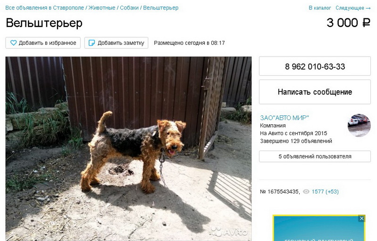Go to Следующее listing link

click(350, 8)
